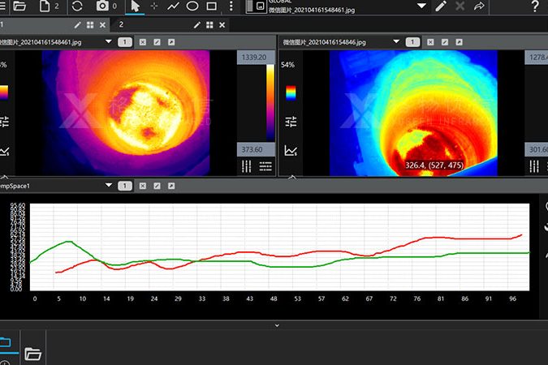Open the help question mark icon
The height and width of the screenshot is (365, 548).
[x=535, y=6]
